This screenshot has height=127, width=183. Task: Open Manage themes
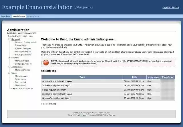(23, 70)
